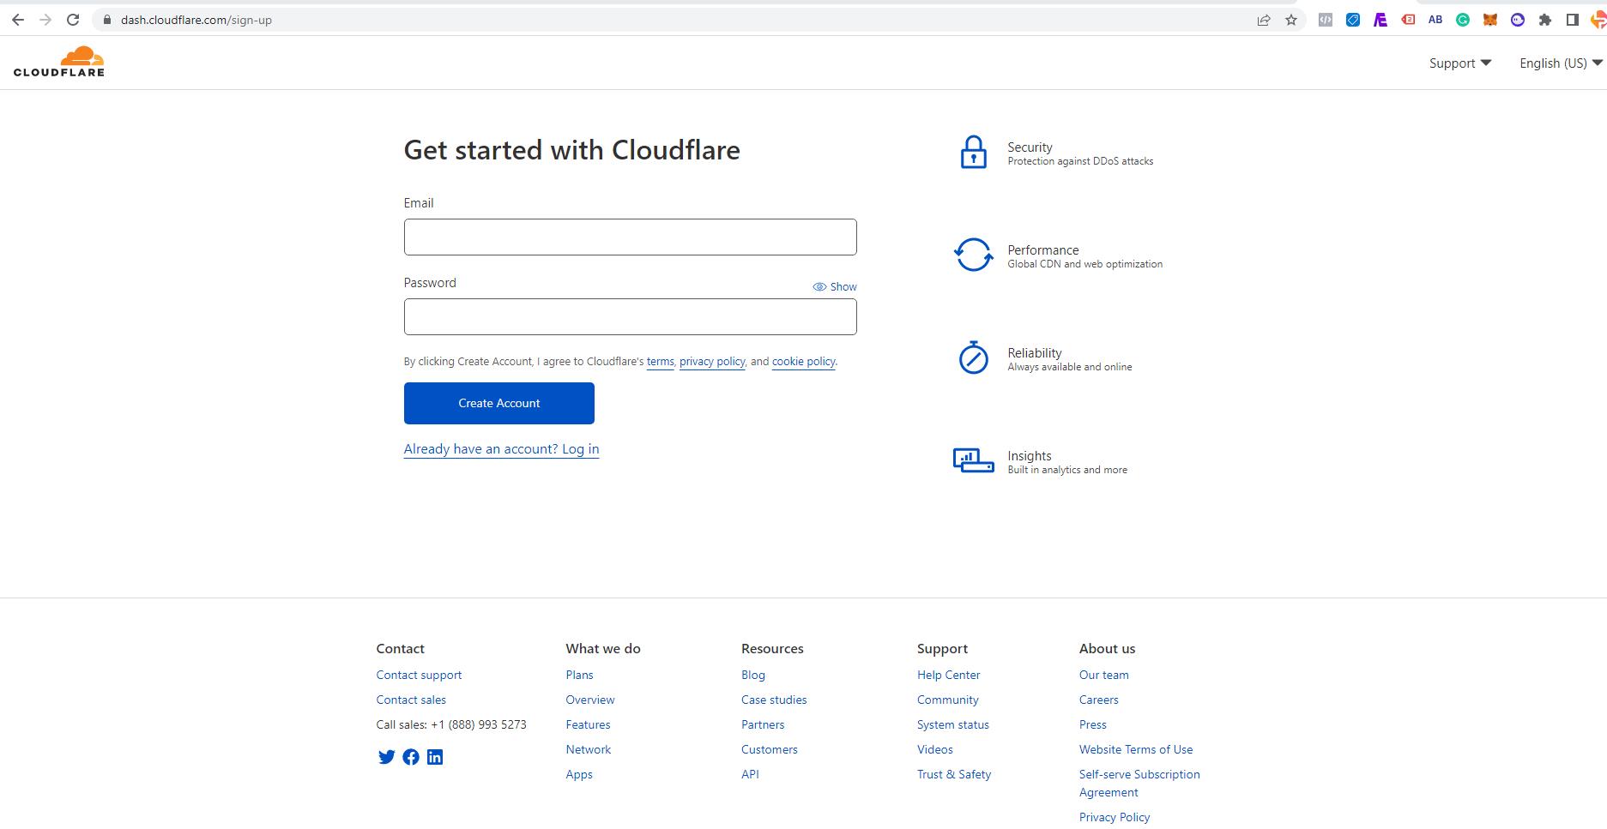This screenshot has width=1607, height=829.
Task: Open the Help Center footer link
Action: tap(948, 676)
